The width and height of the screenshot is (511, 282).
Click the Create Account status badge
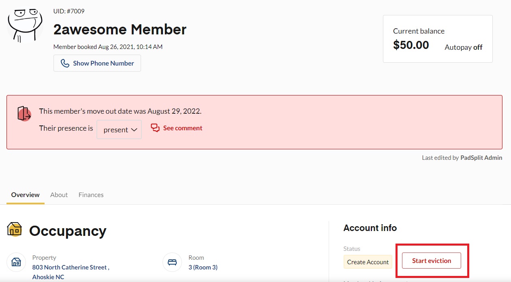coord(368,262)
